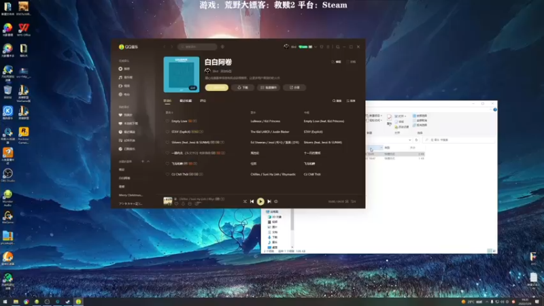Screen dimensions: 544x306
Task: Open 电台 in QQ Music sidebar
Action: click(x=125, y=95)
